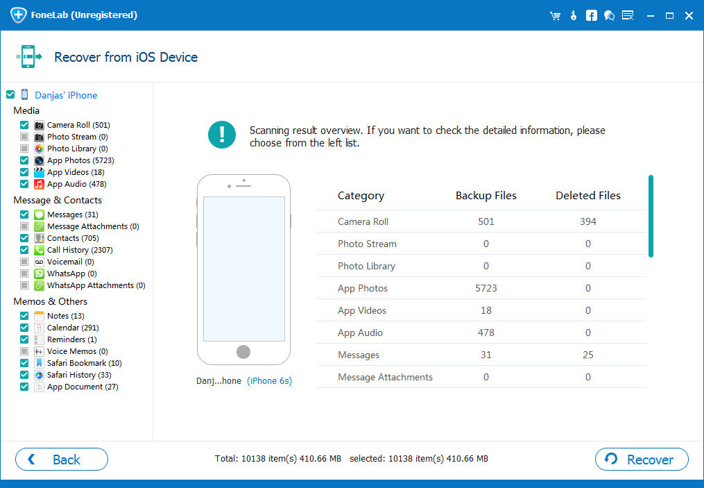This screenshot has height=488, width=704.
Task: Click the iPhone 6s link
Action: click(x=269, y=380)
